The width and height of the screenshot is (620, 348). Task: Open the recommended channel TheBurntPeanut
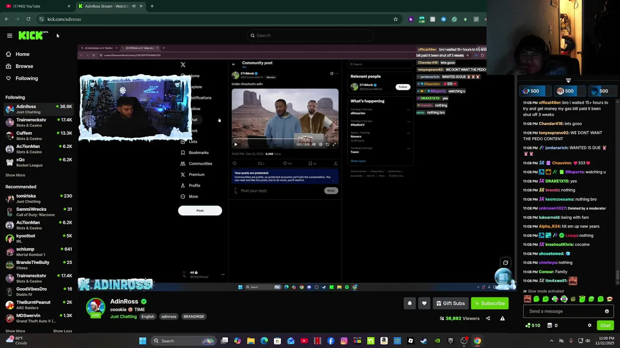point(39,305)
